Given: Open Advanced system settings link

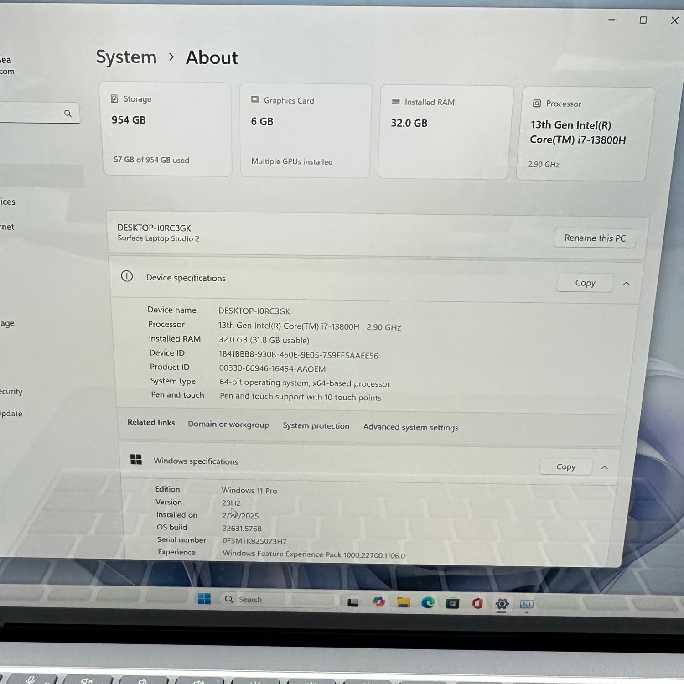Looking at the screenshot, I should tap(411, 427).
